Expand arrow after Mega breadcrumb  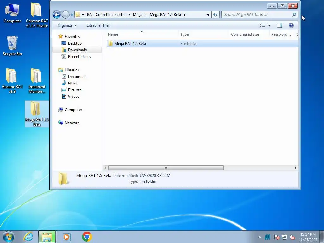coord(146,15)
